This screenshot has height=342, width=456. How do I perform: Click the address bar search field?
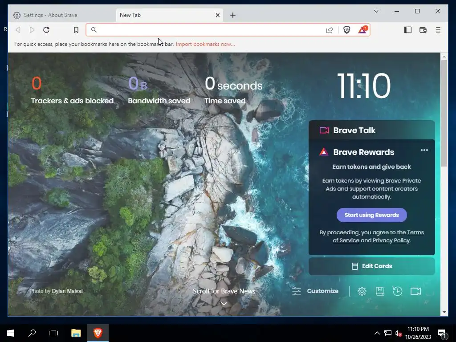209,30
